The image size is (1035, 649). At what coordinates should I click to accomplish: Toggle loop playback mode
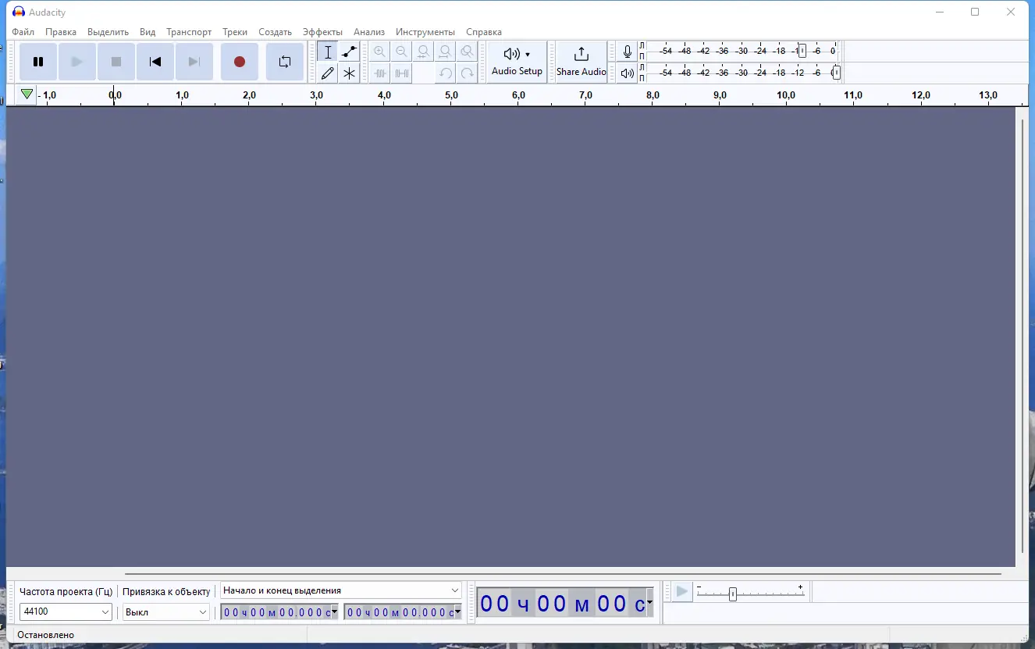pyautogui.click(x=284, y=61)
